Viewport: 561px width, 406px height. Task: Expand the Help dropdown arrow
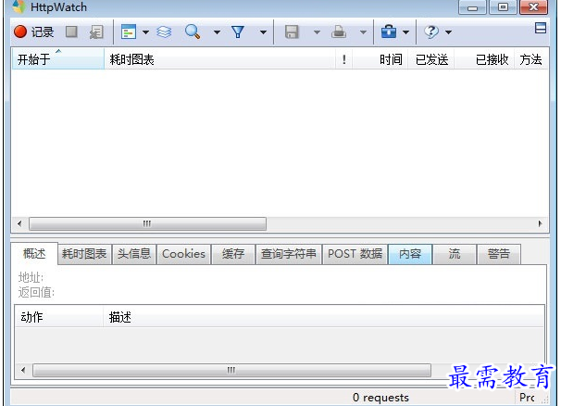(448, 32)
